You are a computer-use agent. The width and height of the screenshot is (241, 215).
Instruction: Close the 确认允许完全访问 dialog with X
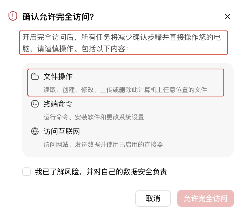[227, 17]
